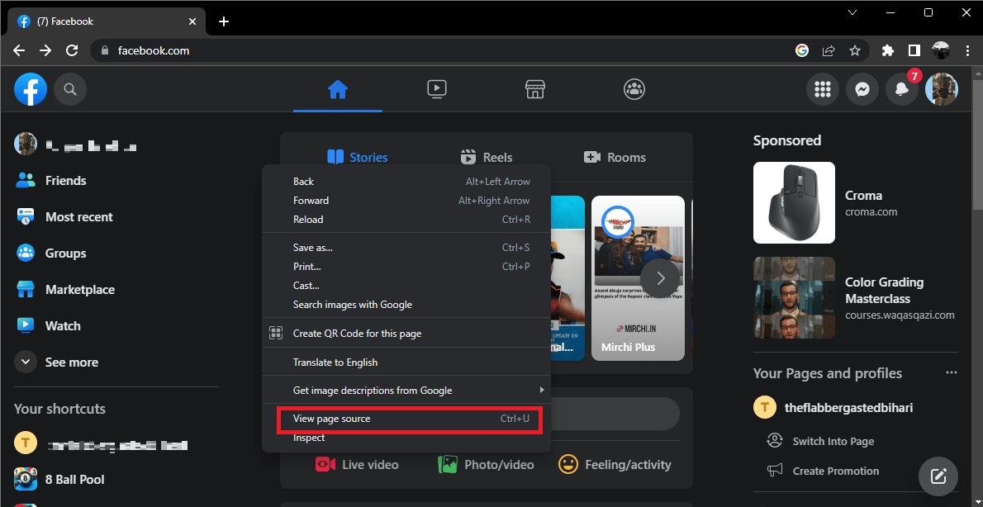Image resolution: width=983 pixels, height=507 pixels.
Task: Open Your Pages and profiles options dots
Action: pyautogui.click(x=952, y=373)
